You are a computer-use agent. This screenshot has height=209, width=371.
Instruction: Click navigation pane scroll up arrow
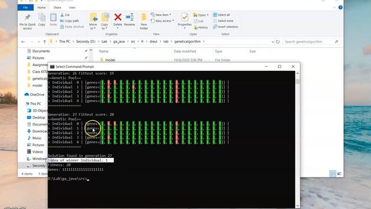click(x=90, y=51)
